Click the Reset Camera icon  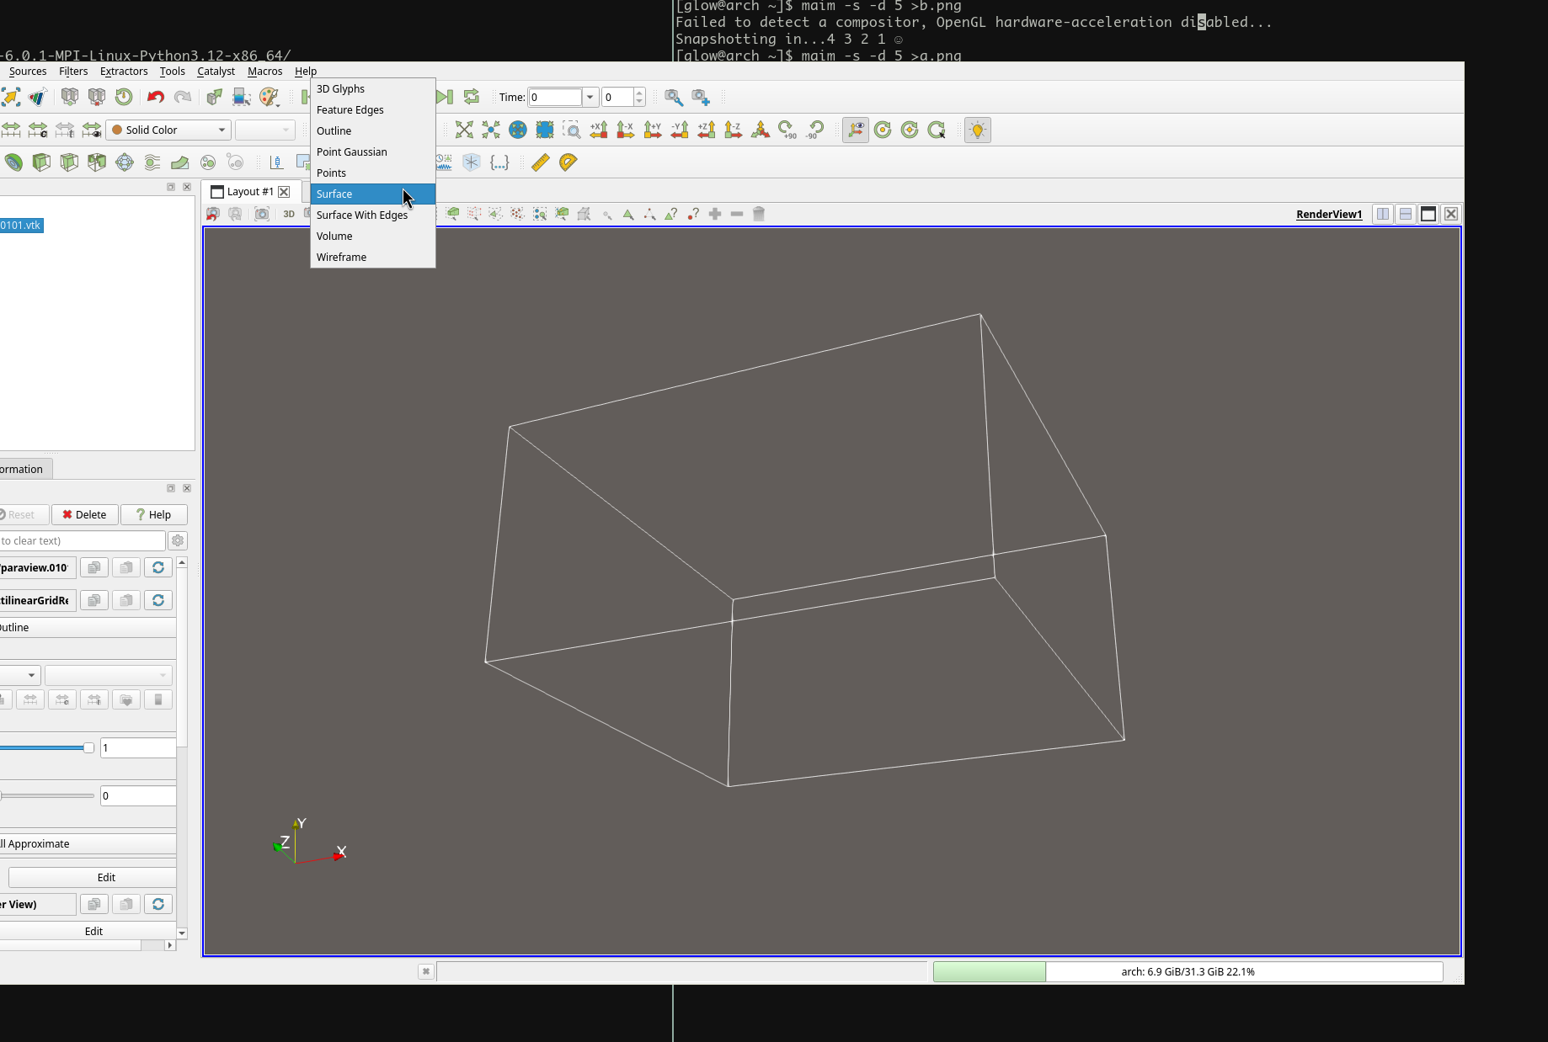tap(464, 130)
